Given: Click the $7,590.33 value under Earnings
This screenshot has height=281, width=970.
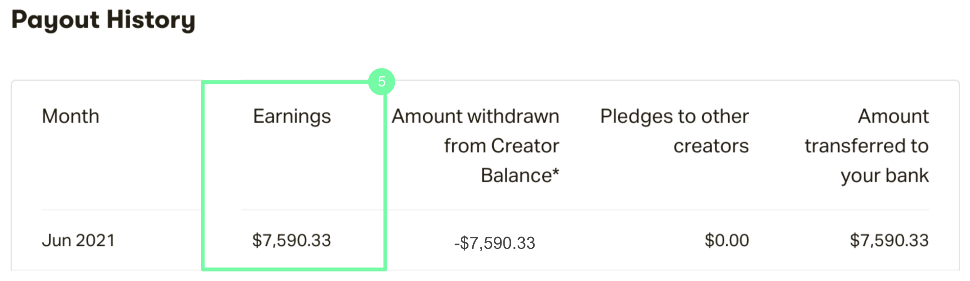Looking at the screenshot, I should [292, 241].
